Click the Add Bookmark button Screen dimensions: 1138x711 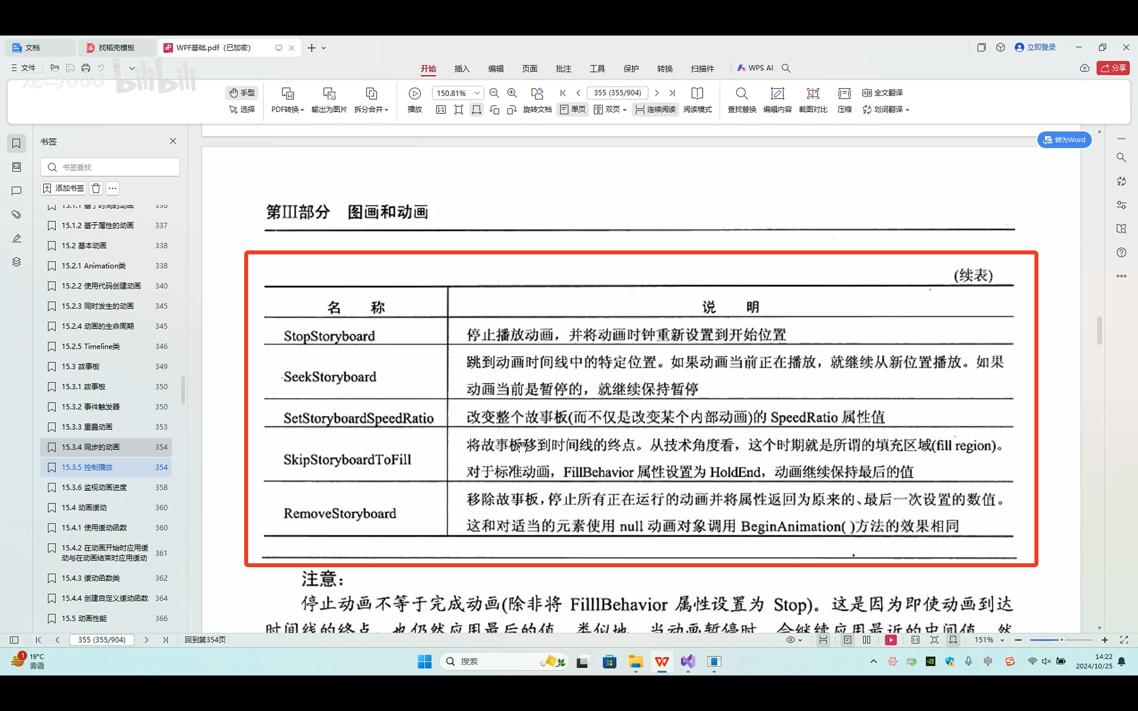pyautogui.click(x=64, y=188)
